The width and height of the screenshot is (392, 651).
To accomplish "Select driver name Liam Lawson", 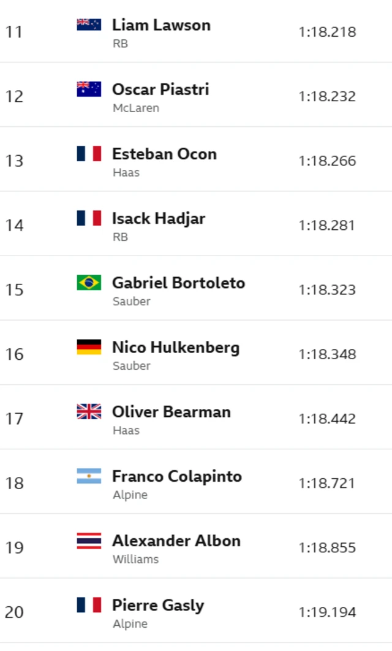I will (161, 25).
